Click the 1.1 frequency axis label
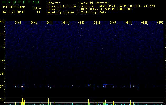This screenshot has height=105, width=166. [2, 34]
